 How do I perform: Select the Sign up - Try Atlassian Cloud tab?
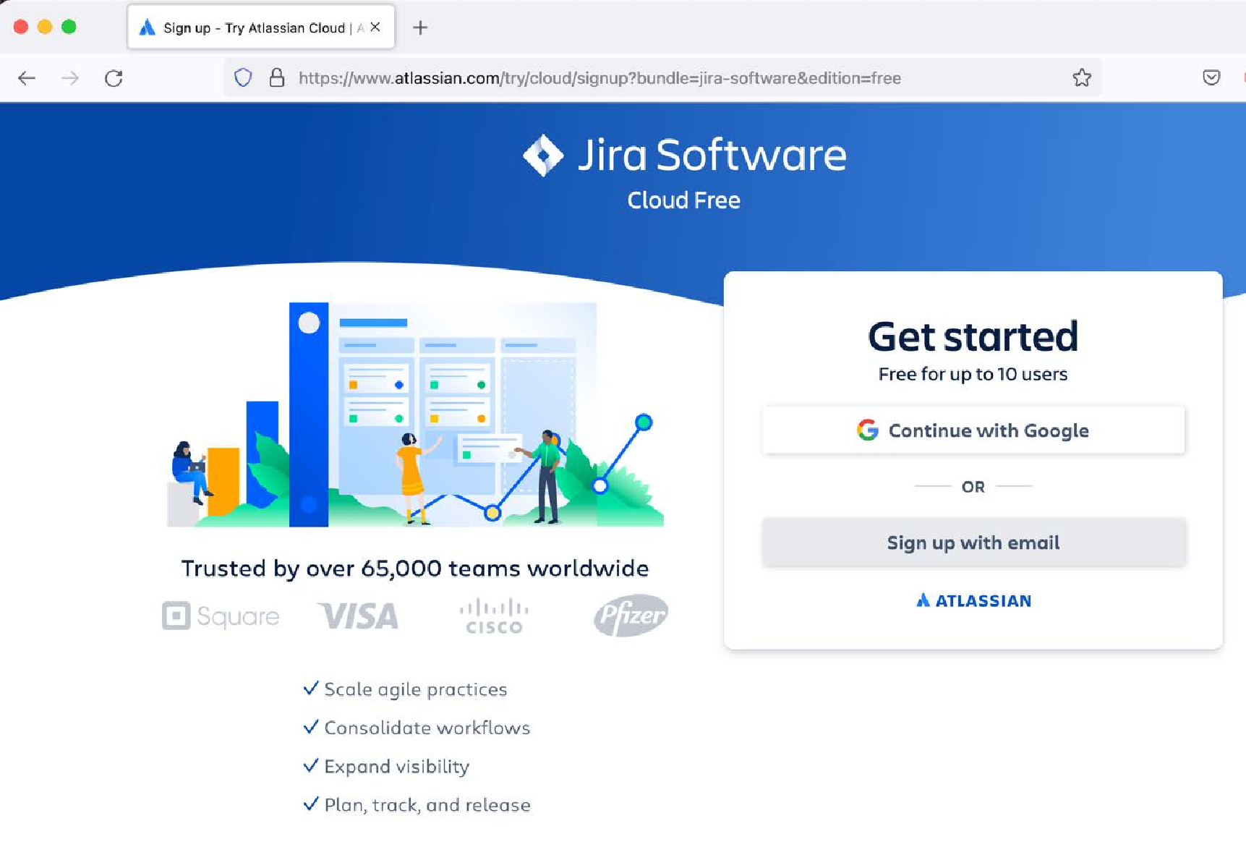(x=261, y=27)
